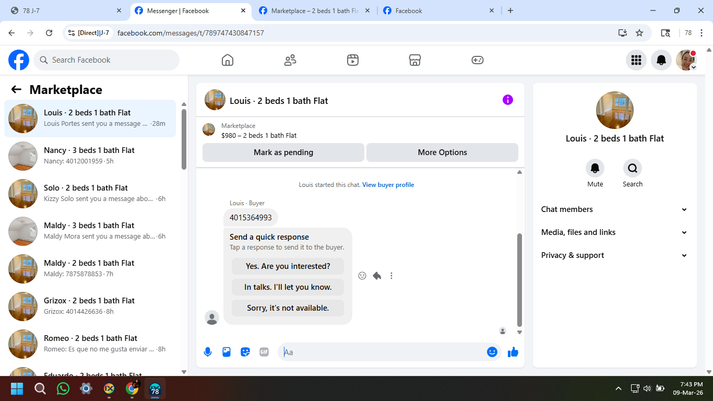The width and height of the screenshot is (713, 401).
Task: Go to Home feed icon
Action: [x=228, y=60]
